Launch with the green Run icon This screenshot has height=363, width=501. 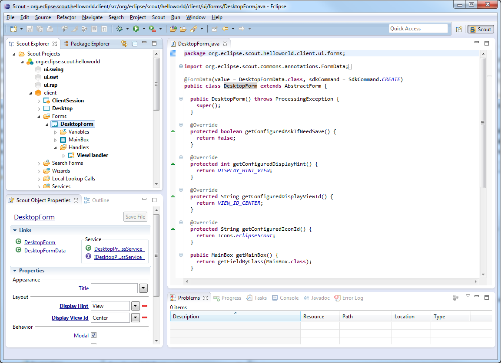click(x=136, y=29)
